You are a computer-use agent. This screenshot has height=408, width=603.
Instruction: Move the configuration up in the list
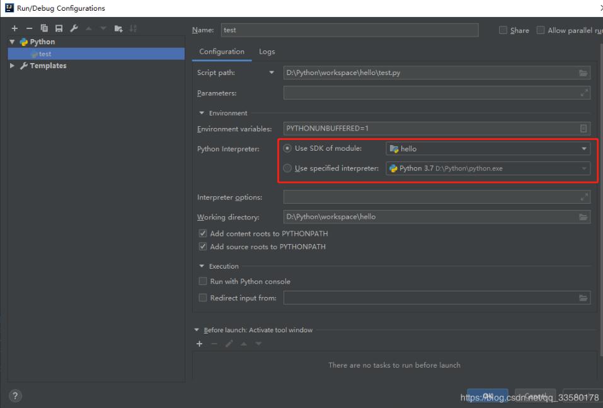[89, 28]
